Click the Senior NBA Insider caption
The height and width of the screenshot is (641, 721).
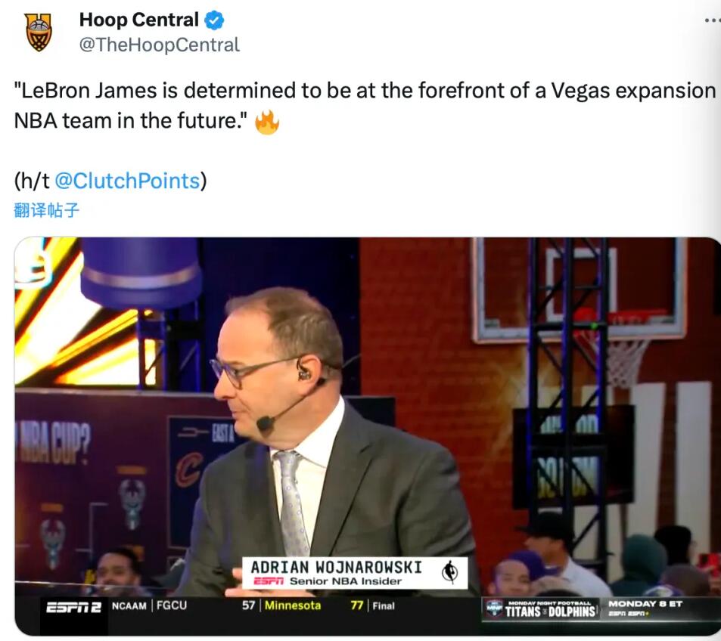tap(345, 581)
